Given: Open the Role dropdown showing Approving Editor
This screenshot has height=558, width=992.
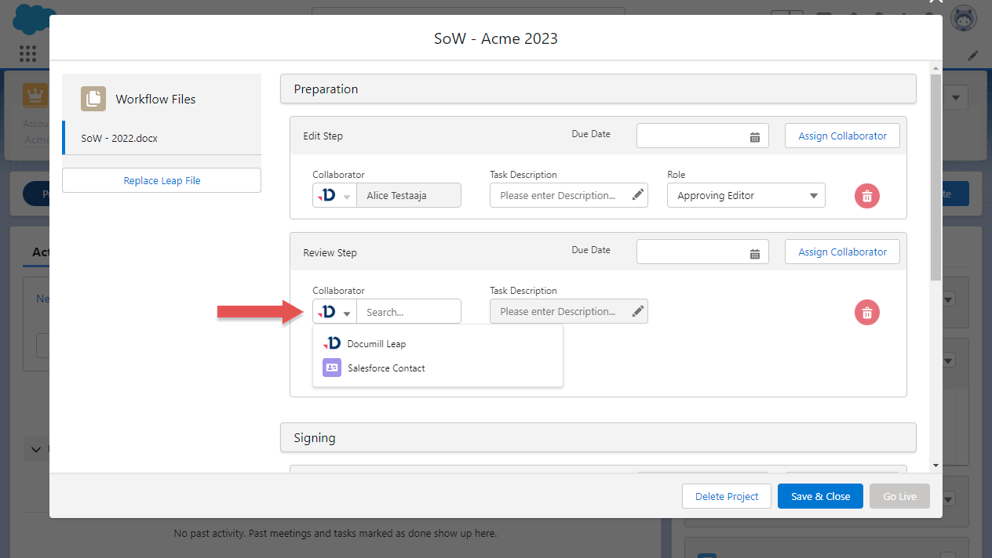Looking at the screenshot, I should [x=746, y=196].
